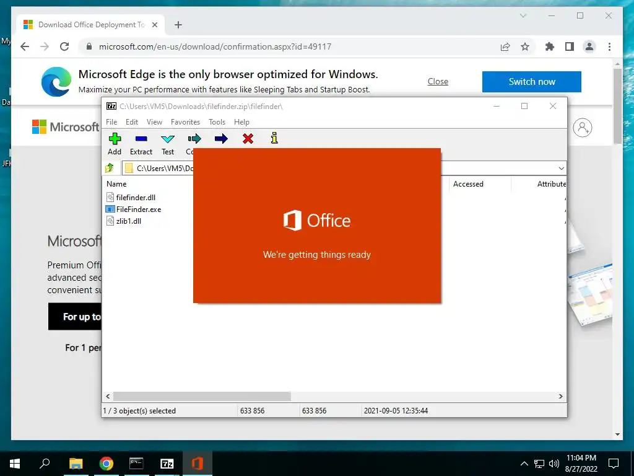Toggle Chrome's side panel icon
The height and width of the screenshot is (476, 634).
pyautogui.click(x=570, y=46)
